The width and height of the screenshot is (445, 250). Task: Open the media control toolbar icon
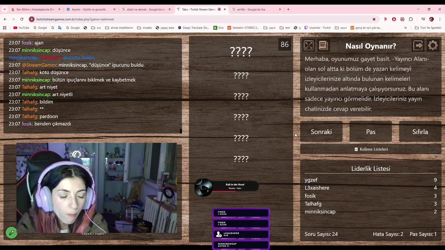click(423, 19)
